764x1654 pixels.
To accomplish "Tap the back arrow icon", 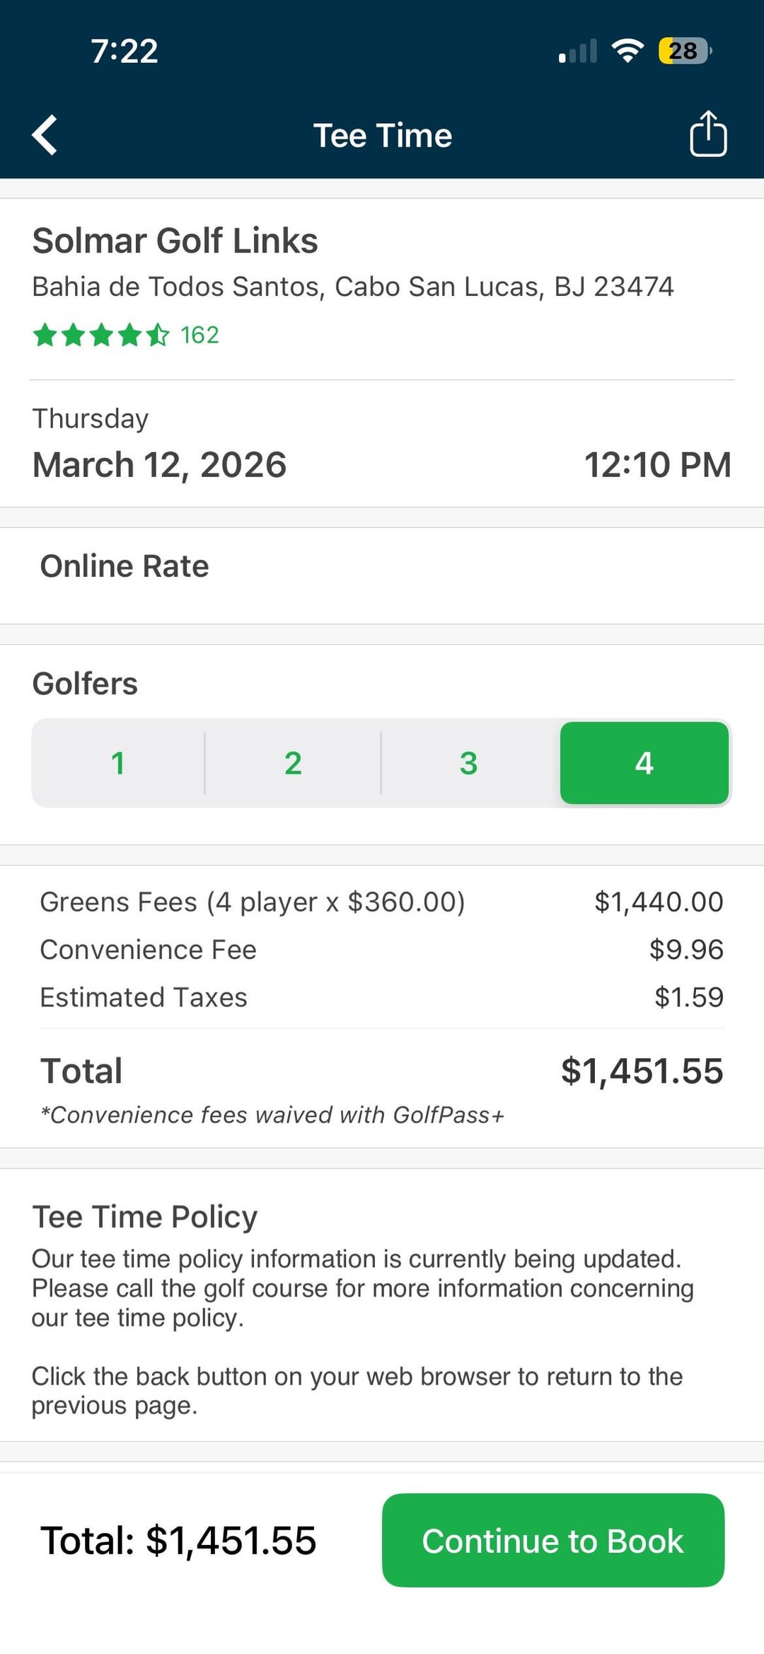I will click(45, 134).
